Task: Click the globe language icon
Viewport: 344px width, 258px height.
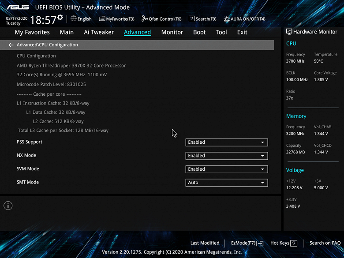Action: 74,19
